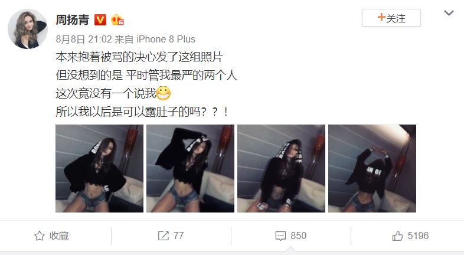Open the user's profile avatar
This screenshot has width=464, height=255.
tap(28, 29)
